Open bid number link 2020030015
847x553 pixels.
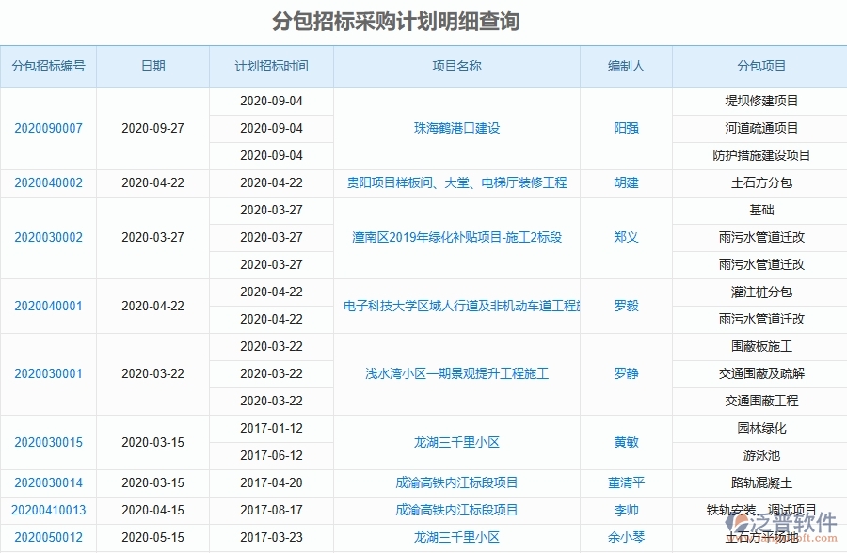coord(49,441)
